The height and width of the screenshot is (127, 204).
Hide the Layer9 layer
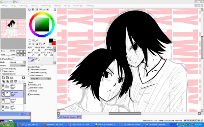click(3, 100)
